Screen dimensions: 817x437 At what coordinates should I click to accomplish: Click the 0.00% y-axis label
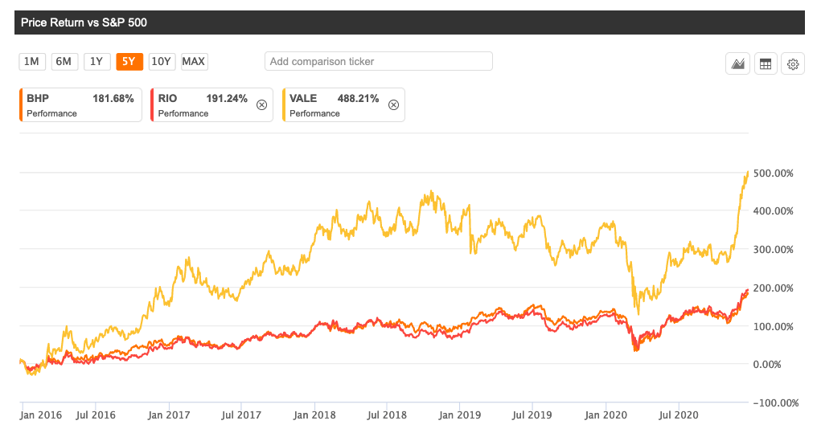[767, 365]
